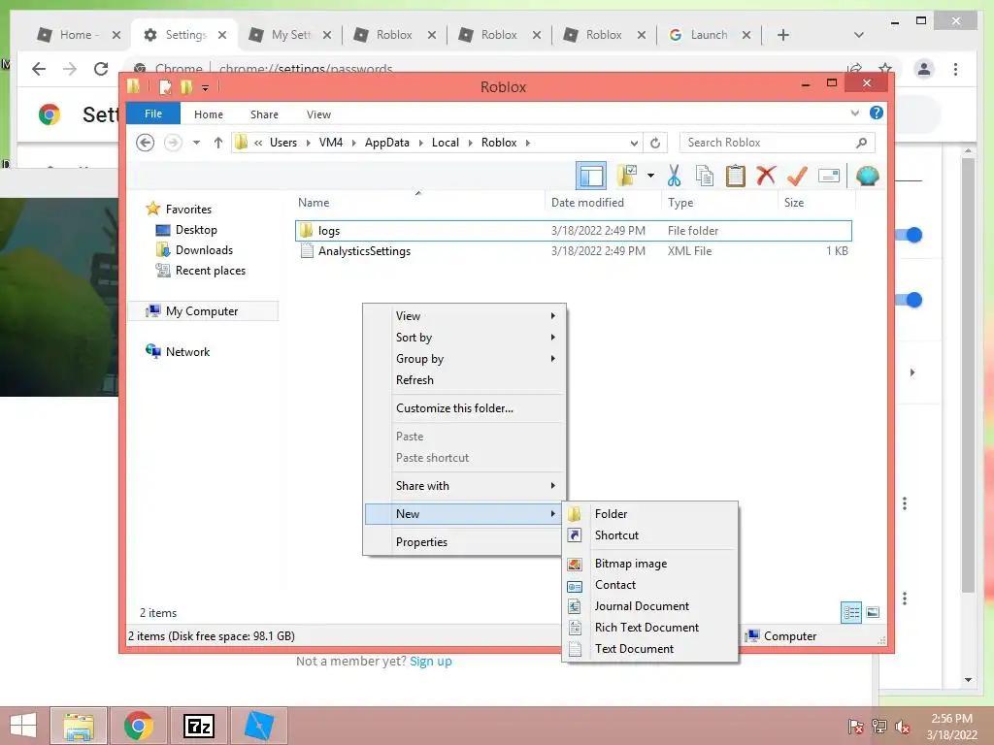
Task: Open the recent locations dropdown
Action: point(196,143)
